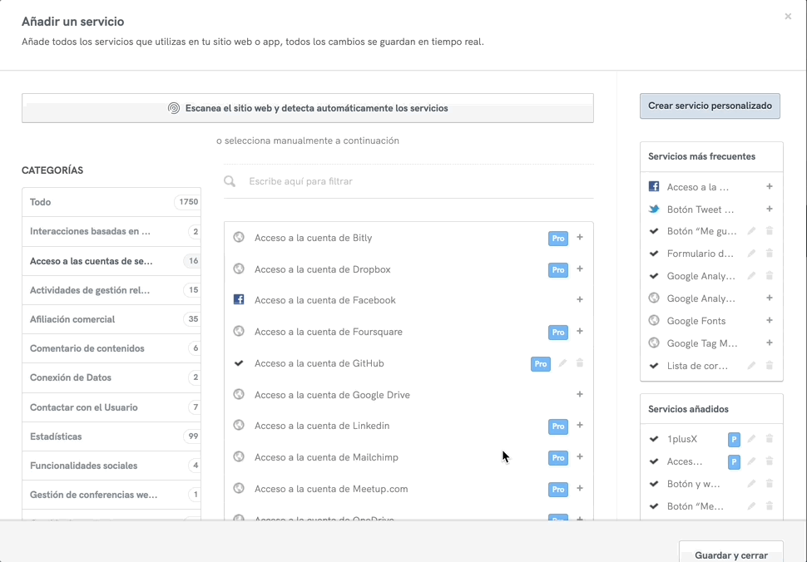Click the fingerprint scan icon
The width and height of the screenshot is (807, 562).
pos(174,108)
